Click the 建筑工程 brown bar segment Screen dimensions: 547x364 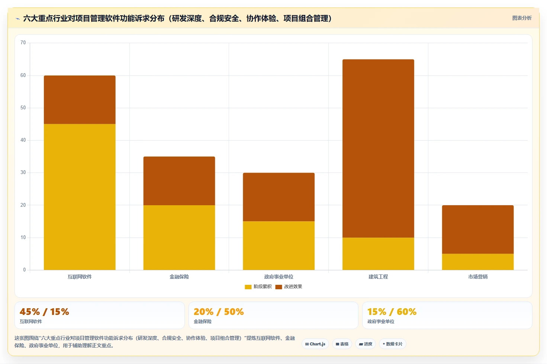[378, 148]
